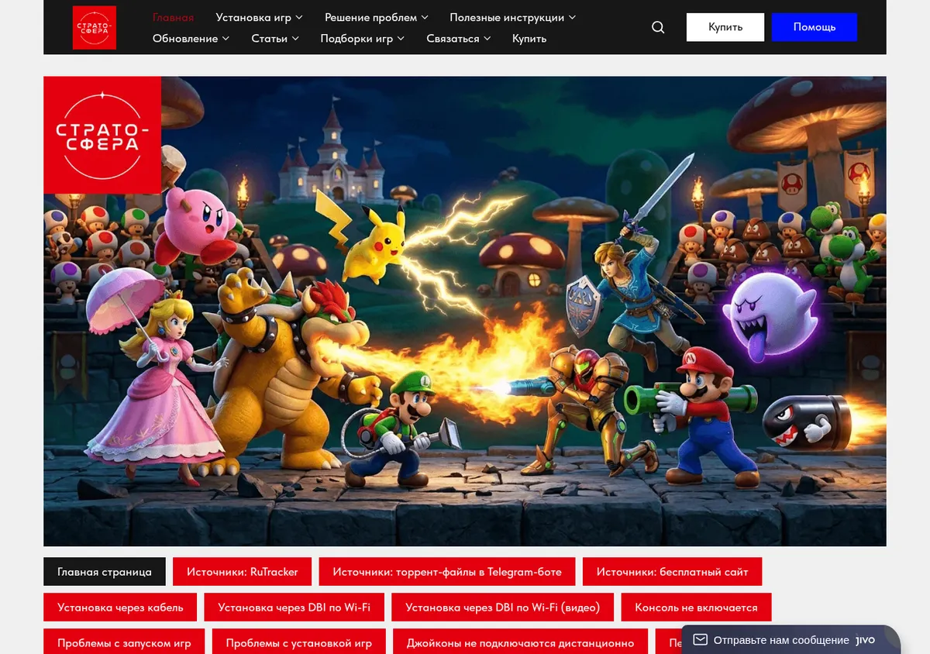This screenshot has width=930, height=654.
Task: Select the Купить item in the navigation menu
Action: [529, 38]
